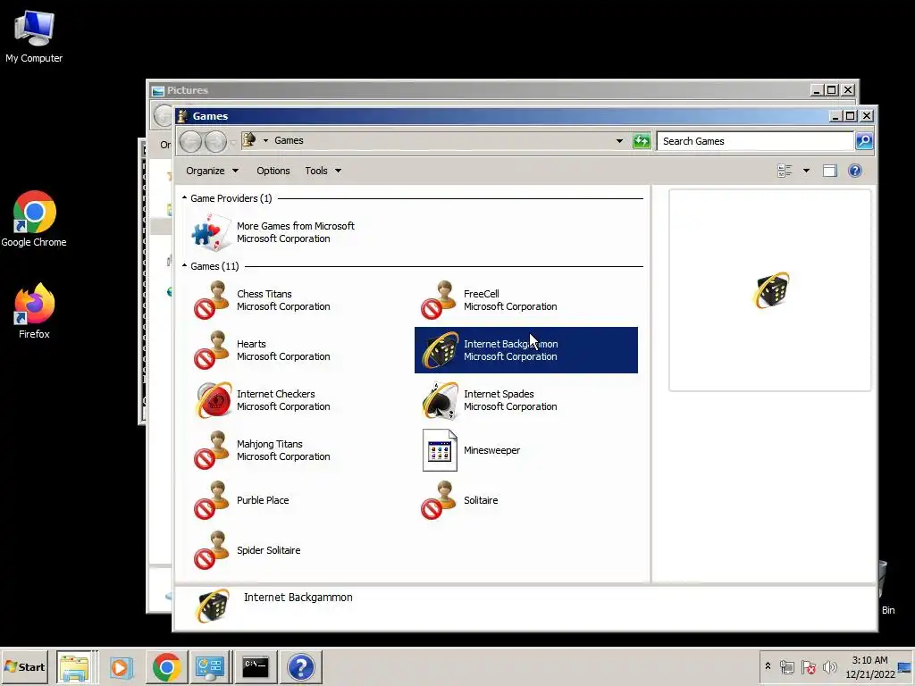
Task: Select the FreeCell game icon
Action: pyautogui.click(x=438, y=300)
